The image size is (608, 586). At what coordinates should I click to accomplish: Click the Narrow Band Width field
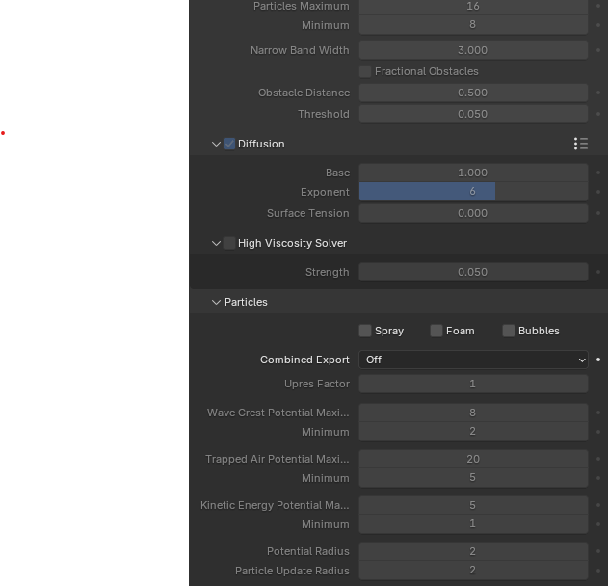pyautogui.click(x=473, y=50)
